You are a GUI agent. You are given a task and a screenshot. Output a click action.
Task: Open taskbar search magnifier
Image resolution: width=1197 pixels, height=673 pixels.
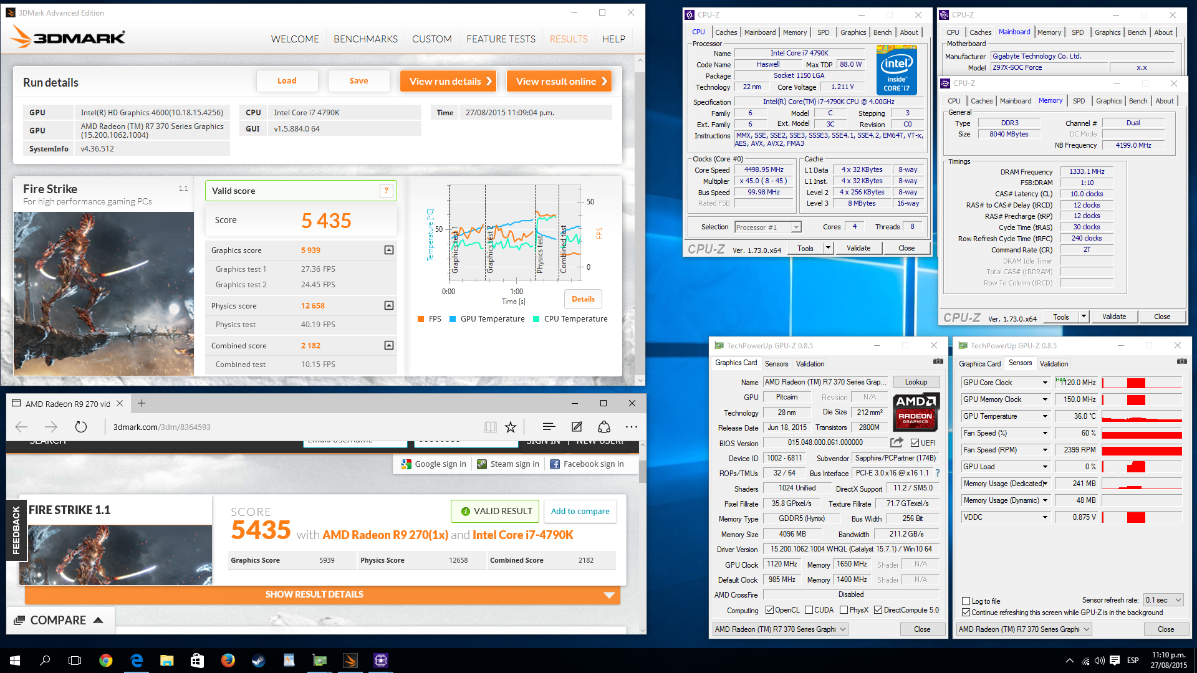click(45, 661)
